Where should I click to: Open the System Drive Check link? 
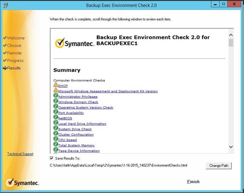click(x=75, y=129)
